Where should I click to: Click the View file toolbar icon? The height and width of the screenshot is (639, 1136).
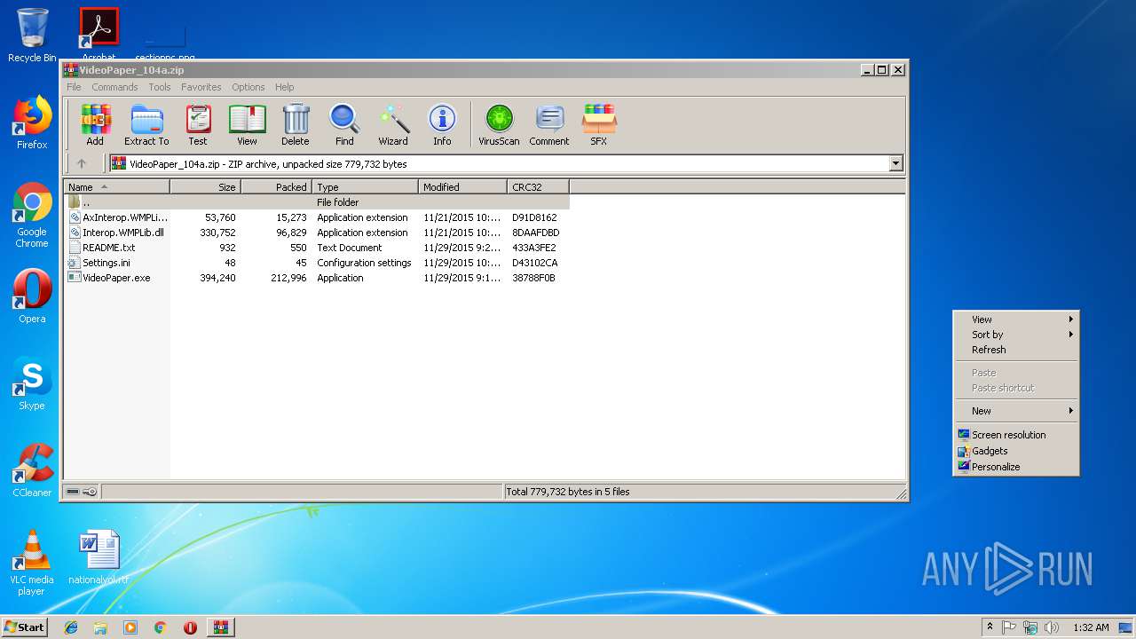pos(247,125)
